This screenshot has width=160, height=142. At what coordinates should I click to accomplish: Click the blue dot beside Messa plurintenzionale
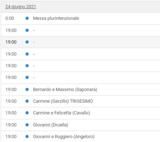27,18
